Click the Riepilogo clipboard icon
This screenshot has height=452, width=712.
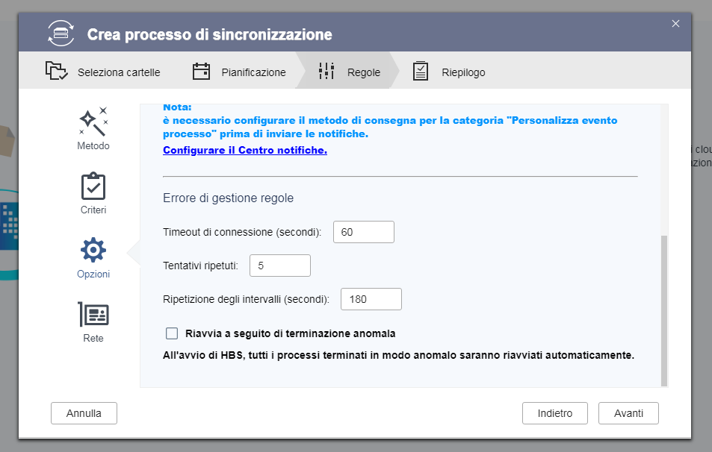tap(421, 72)
